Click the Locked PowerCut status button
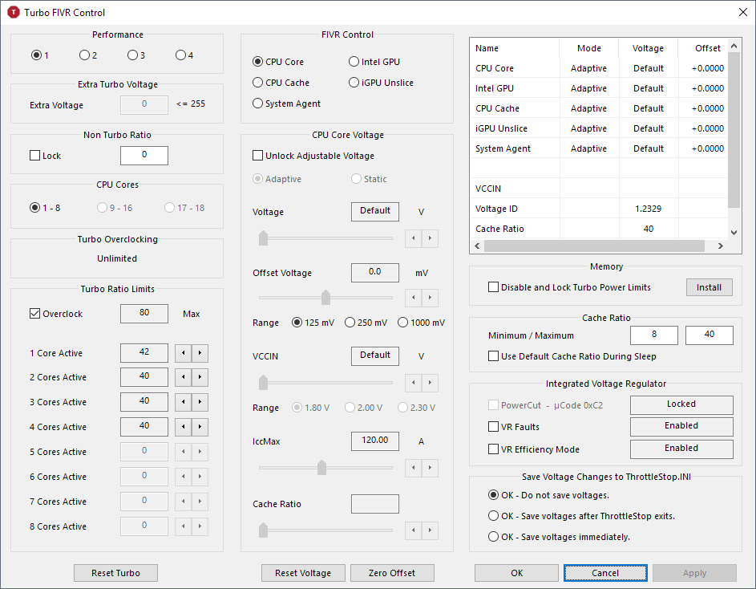The width and height of the screenshot is (756, 589). pos(681,404)
